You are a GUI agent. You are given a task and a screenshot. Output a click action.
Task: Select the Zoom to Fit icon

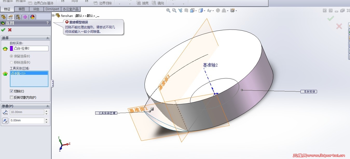click(x=168, y=10)
